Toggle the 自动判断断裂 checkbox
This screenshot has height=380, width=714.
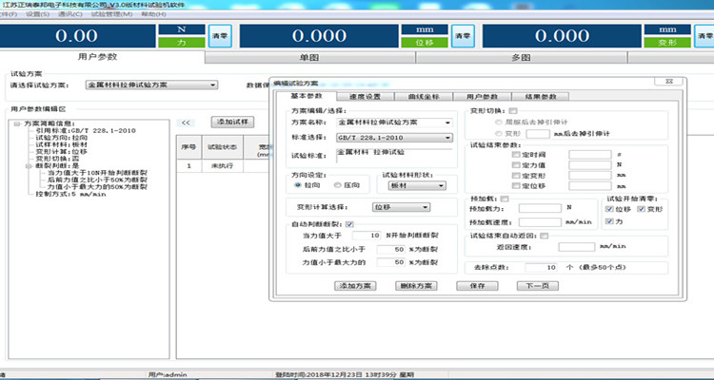[349, 223]
